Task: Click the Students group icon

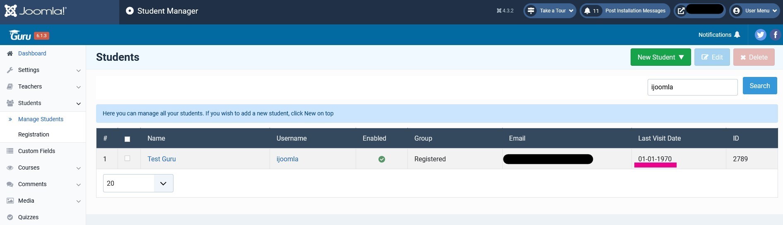Action: click(10, 103)
